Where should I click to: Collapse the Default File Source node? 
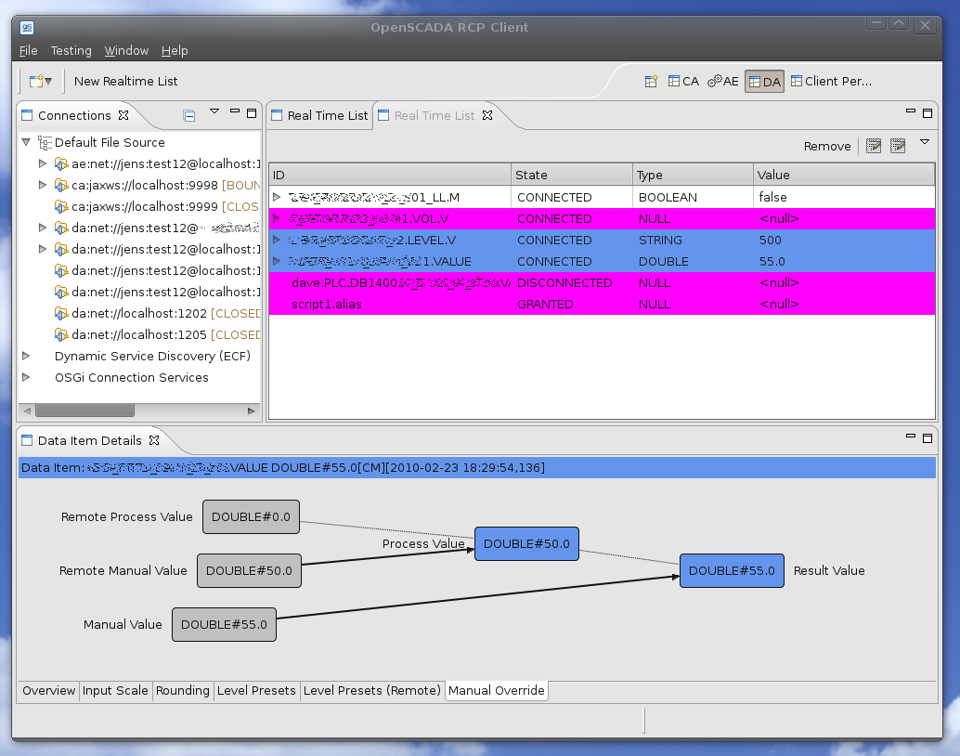click(x=26, y=143)
